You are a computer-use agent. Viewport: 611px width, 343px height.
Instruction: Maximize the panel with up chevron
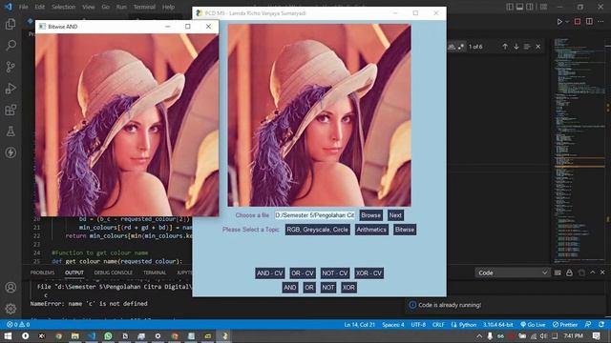pyautogui.click(x=593, y=272)
